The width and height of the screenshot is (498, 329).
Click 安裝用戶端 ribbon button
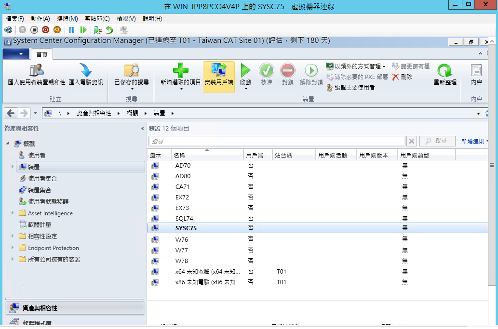pos(219,77)
